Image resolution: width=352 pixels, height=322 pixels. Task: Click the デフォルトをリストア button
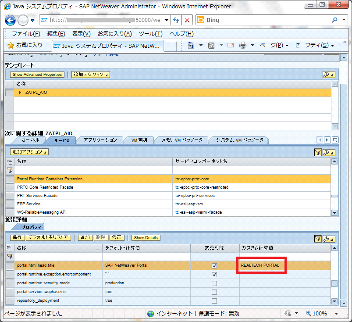(49, 237)
